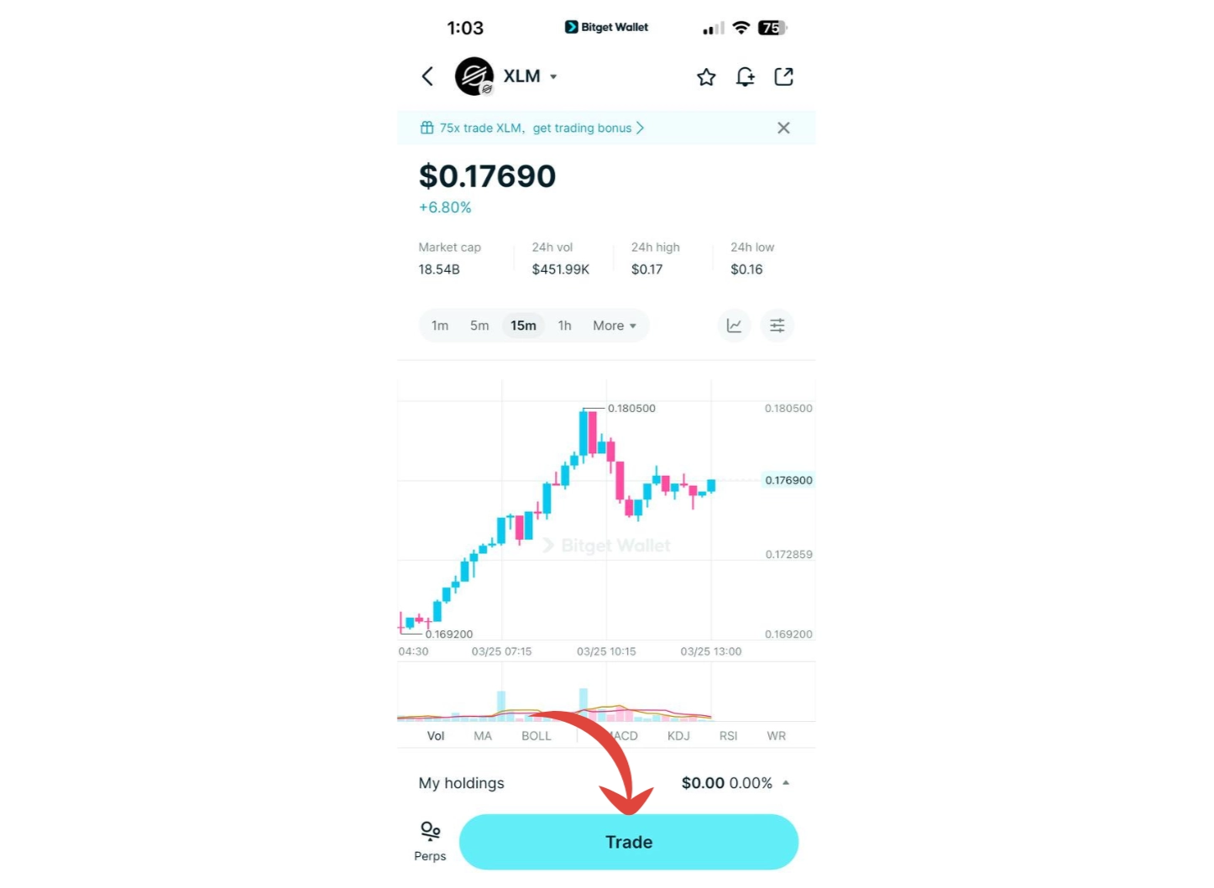
Task: Tap the Trade button
Action: pyautogui.click(x=628, y=842)
